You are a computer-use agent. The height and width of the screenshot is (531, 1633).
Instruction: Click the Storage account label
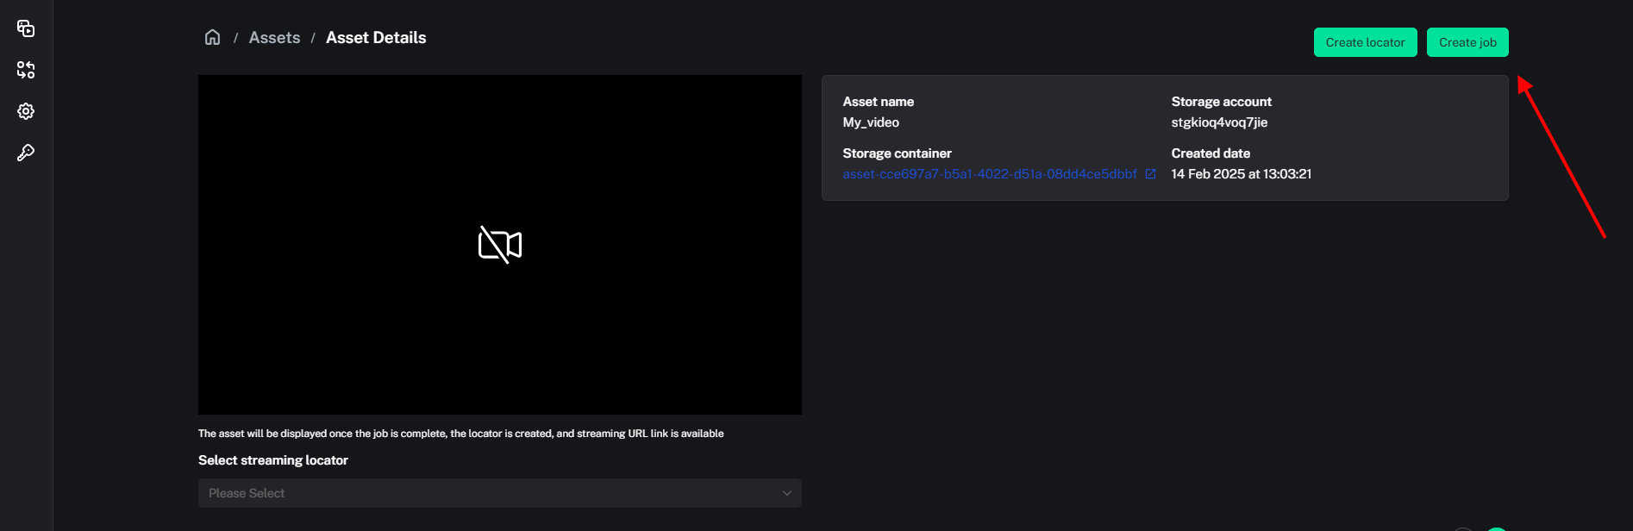point(1221,102)
